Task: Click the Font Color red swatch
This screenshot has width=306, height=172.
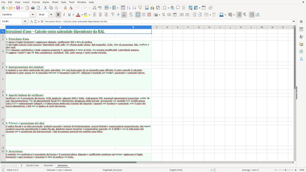Action: tap(78, 15)
